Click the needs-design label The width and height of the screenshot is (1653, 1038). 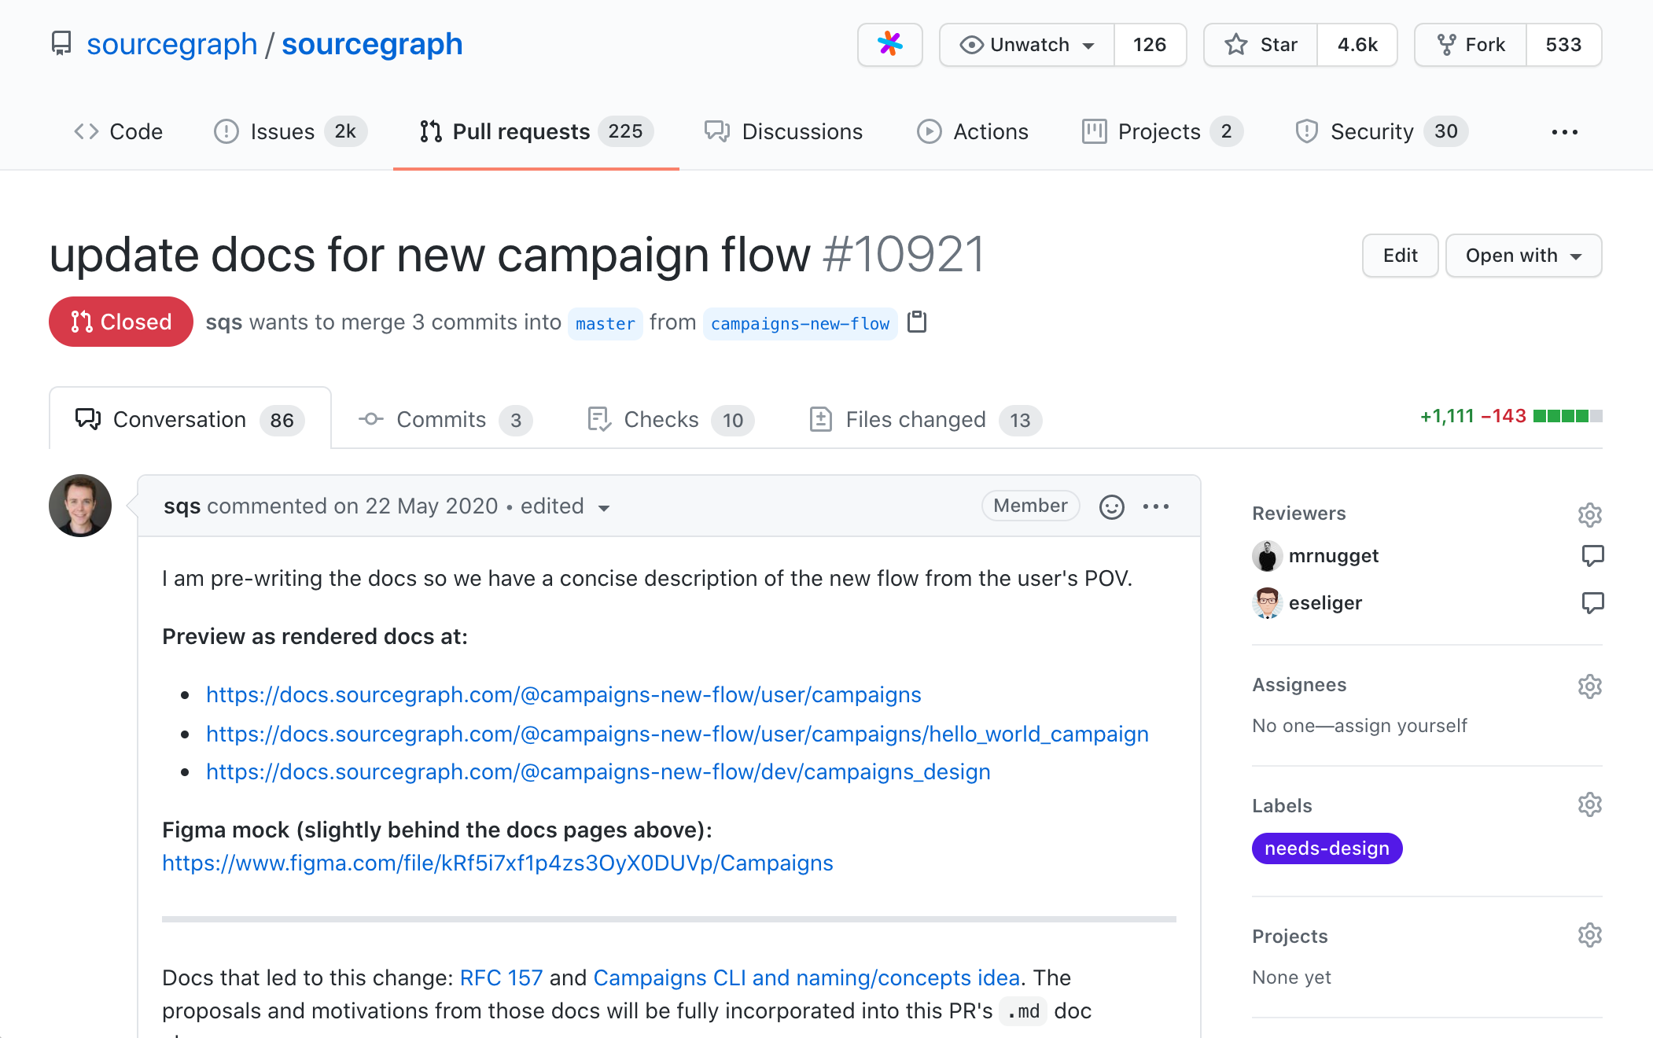tap(1327, 848)
